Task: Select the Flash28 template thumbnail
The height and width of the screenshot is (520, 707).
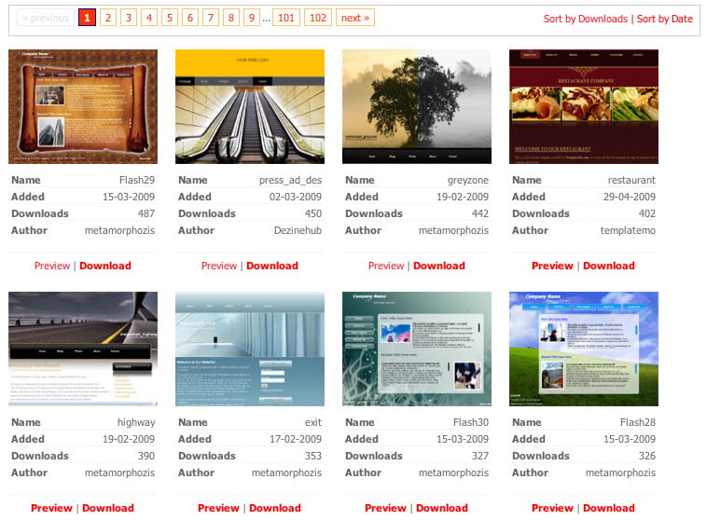Action: (584, 349)
